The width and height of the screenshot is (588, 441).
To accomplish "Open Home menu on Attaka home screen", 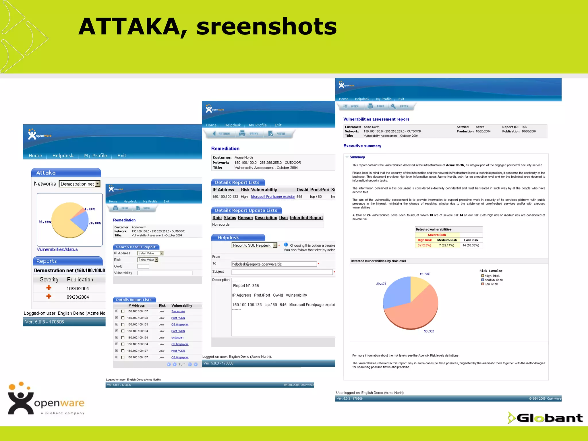I will (x=35, y=156).
